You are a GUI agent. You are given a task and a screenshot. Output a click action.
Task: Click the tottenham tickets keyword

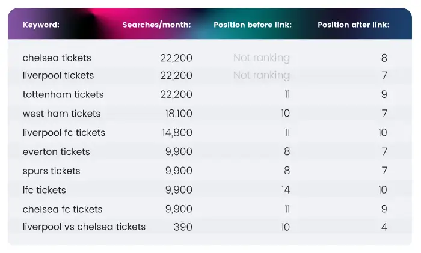click(x=63, y=94)
